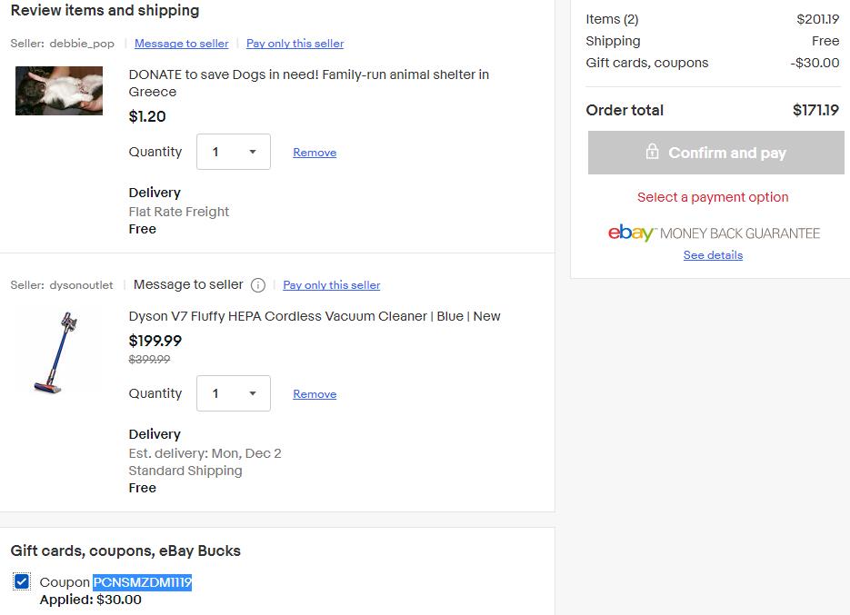Click the Gift cards, coupons -$30.00 discount amount
This screenshot has height=615, width=850.
(815, 63)
